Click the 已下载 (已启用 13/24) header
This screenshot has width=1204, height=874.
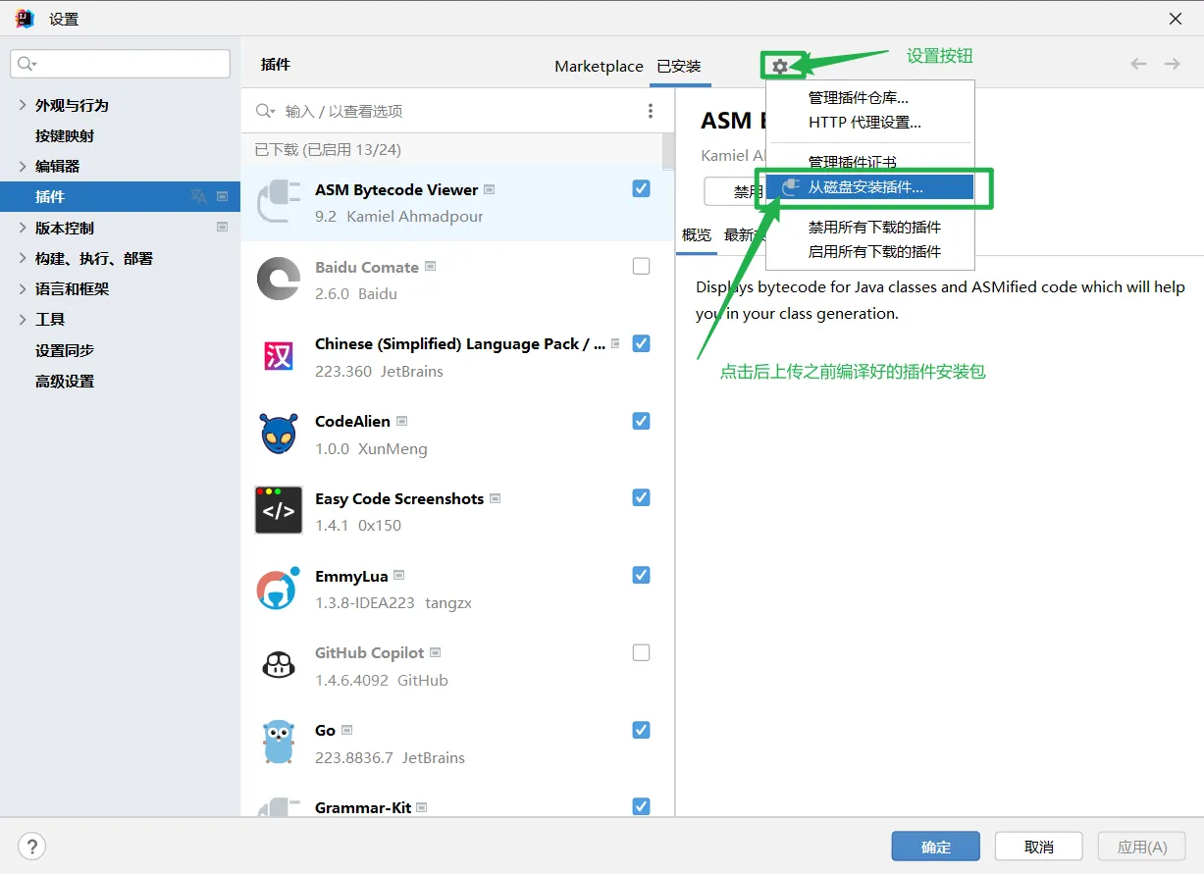(328, 150)
